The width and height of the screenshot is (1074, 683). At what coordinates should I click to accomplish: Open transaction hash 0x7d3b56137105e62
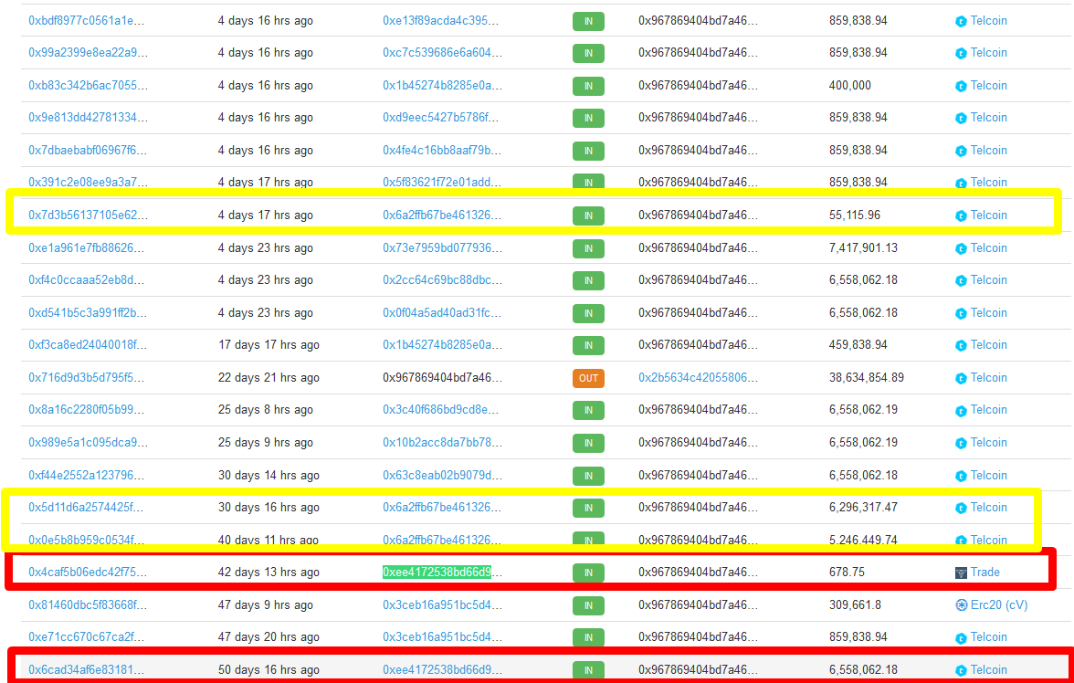click(x=88, y=215)
